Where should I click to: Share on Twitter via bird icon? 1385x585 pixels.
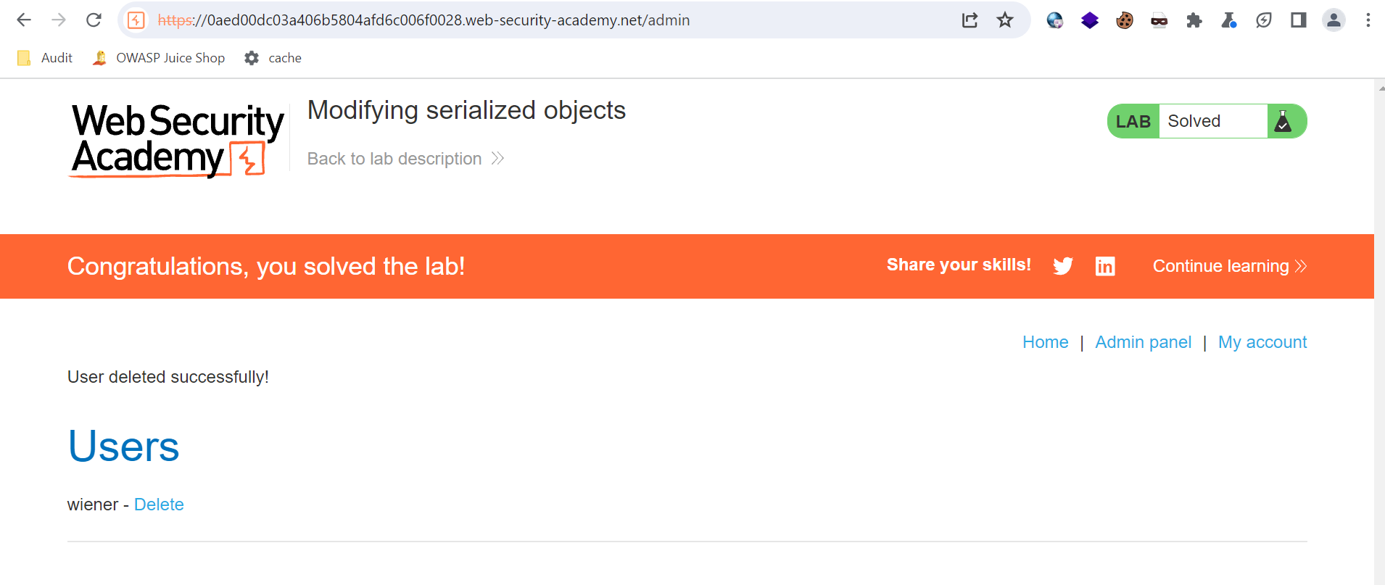point(1063,266)
